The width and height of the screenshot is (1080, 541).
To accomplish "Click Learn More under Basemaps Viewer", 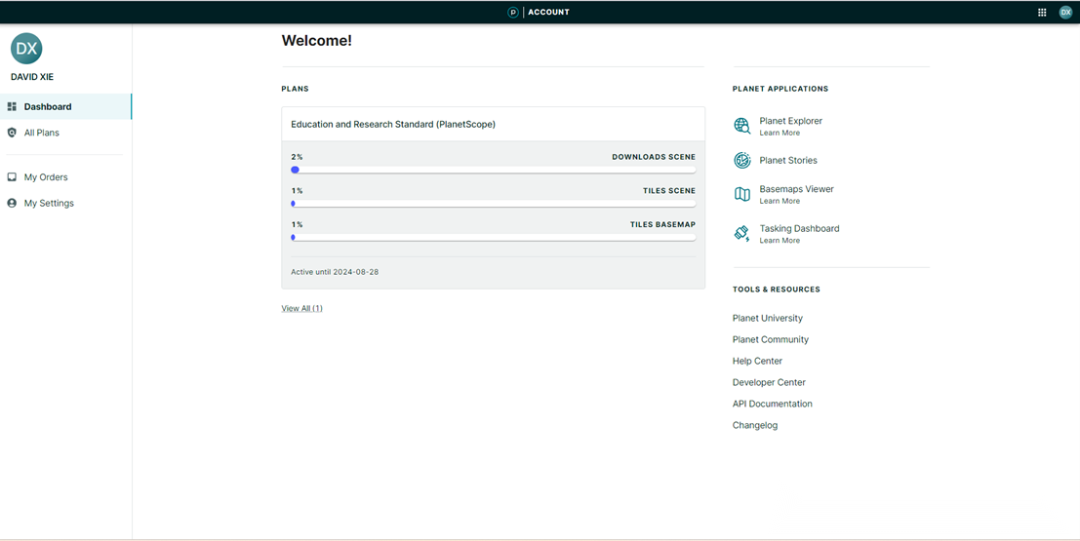I will coord(780,201).
